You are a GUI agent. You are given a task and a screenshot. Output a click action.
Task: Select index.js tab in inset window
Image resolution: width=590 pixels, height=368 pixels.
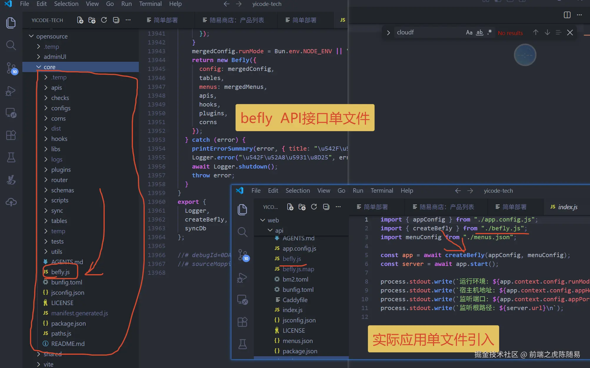[564, 207]
